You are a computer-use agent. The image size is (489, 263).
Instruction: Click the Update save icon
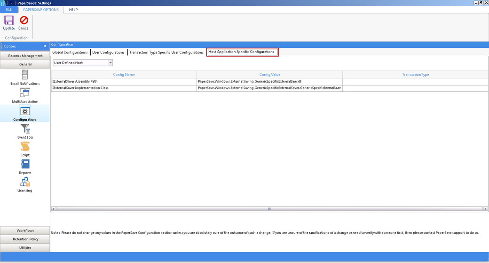pyautogui.click(x=9, y=21)
